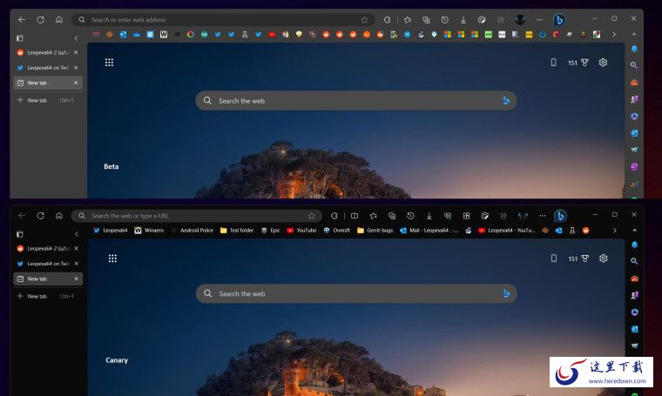
Task: Open the Home page in the Canary window
Action: pyautogui.click(x=59, y=216)
